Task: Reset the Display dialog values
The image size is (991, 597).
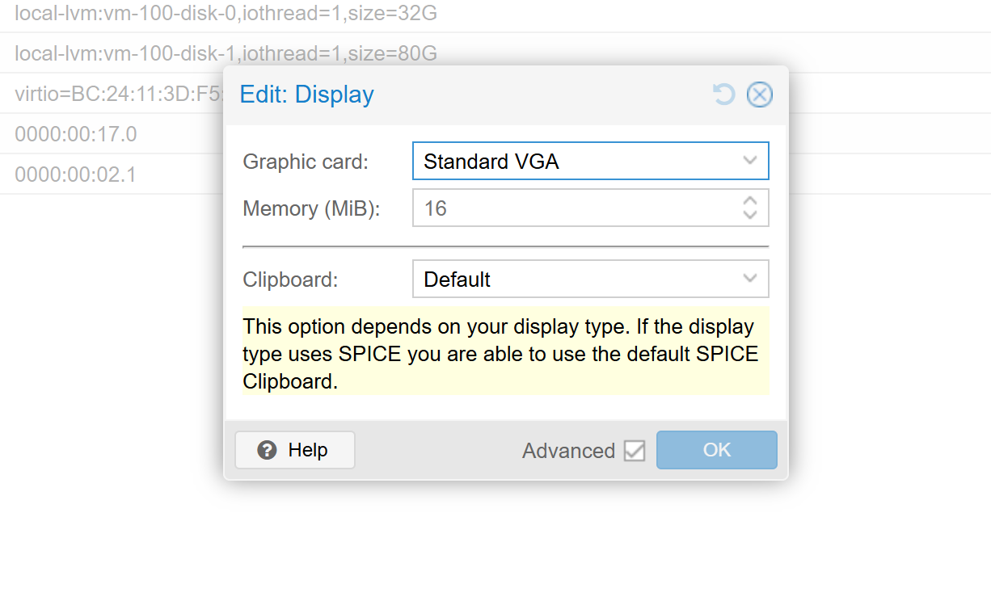Action: tap(723, 95)
